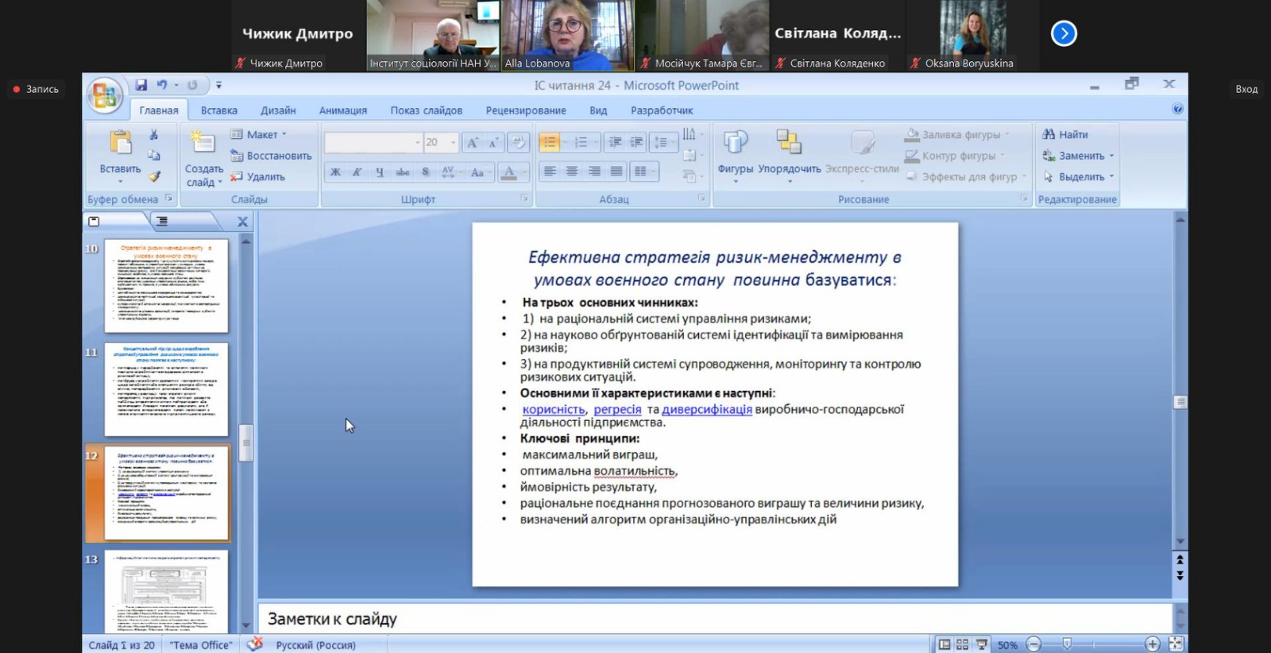The width and height of the screenshot is (1271, 653).
Task: Center the paragraph text
Action: (x=572, y=171)
